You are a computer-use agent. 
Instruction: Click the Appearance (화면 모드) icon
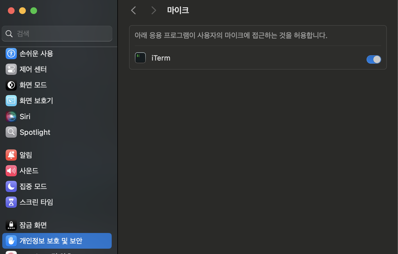[11, 85]
